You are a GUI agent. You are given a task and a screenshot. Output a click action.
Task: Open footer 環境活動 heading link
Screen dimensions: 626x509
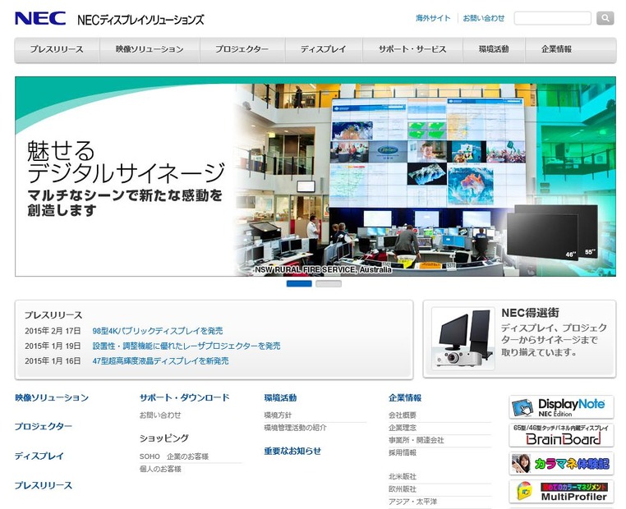pos(280,397)
